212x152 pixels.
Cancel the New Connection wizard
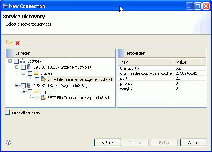[194, 143]
